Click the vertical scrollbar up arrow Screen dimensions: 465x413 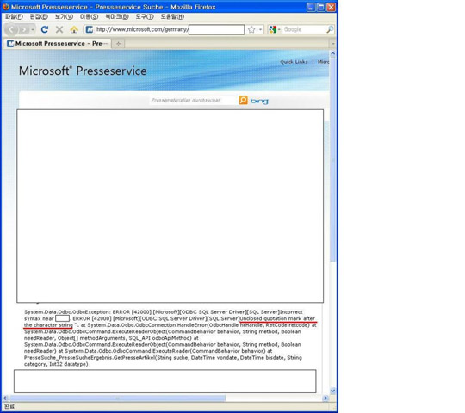[x=332, y=54]
